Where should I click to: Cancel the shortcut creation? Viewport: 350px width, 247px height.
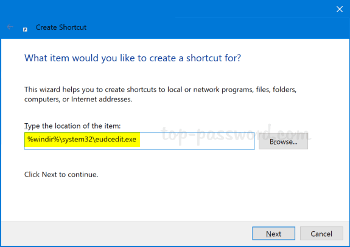(321, 234)
